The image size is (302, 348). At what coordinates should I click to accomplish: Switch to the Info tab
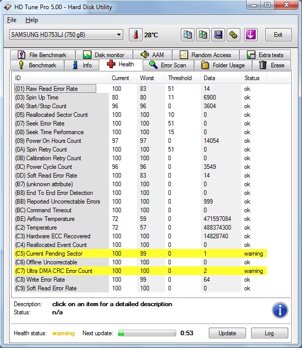81,65
